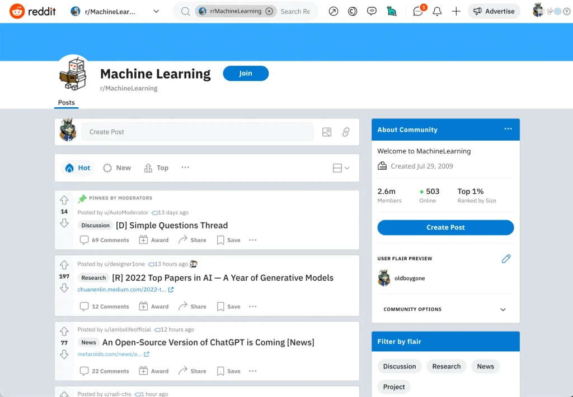Sort posts by Top

156,168
